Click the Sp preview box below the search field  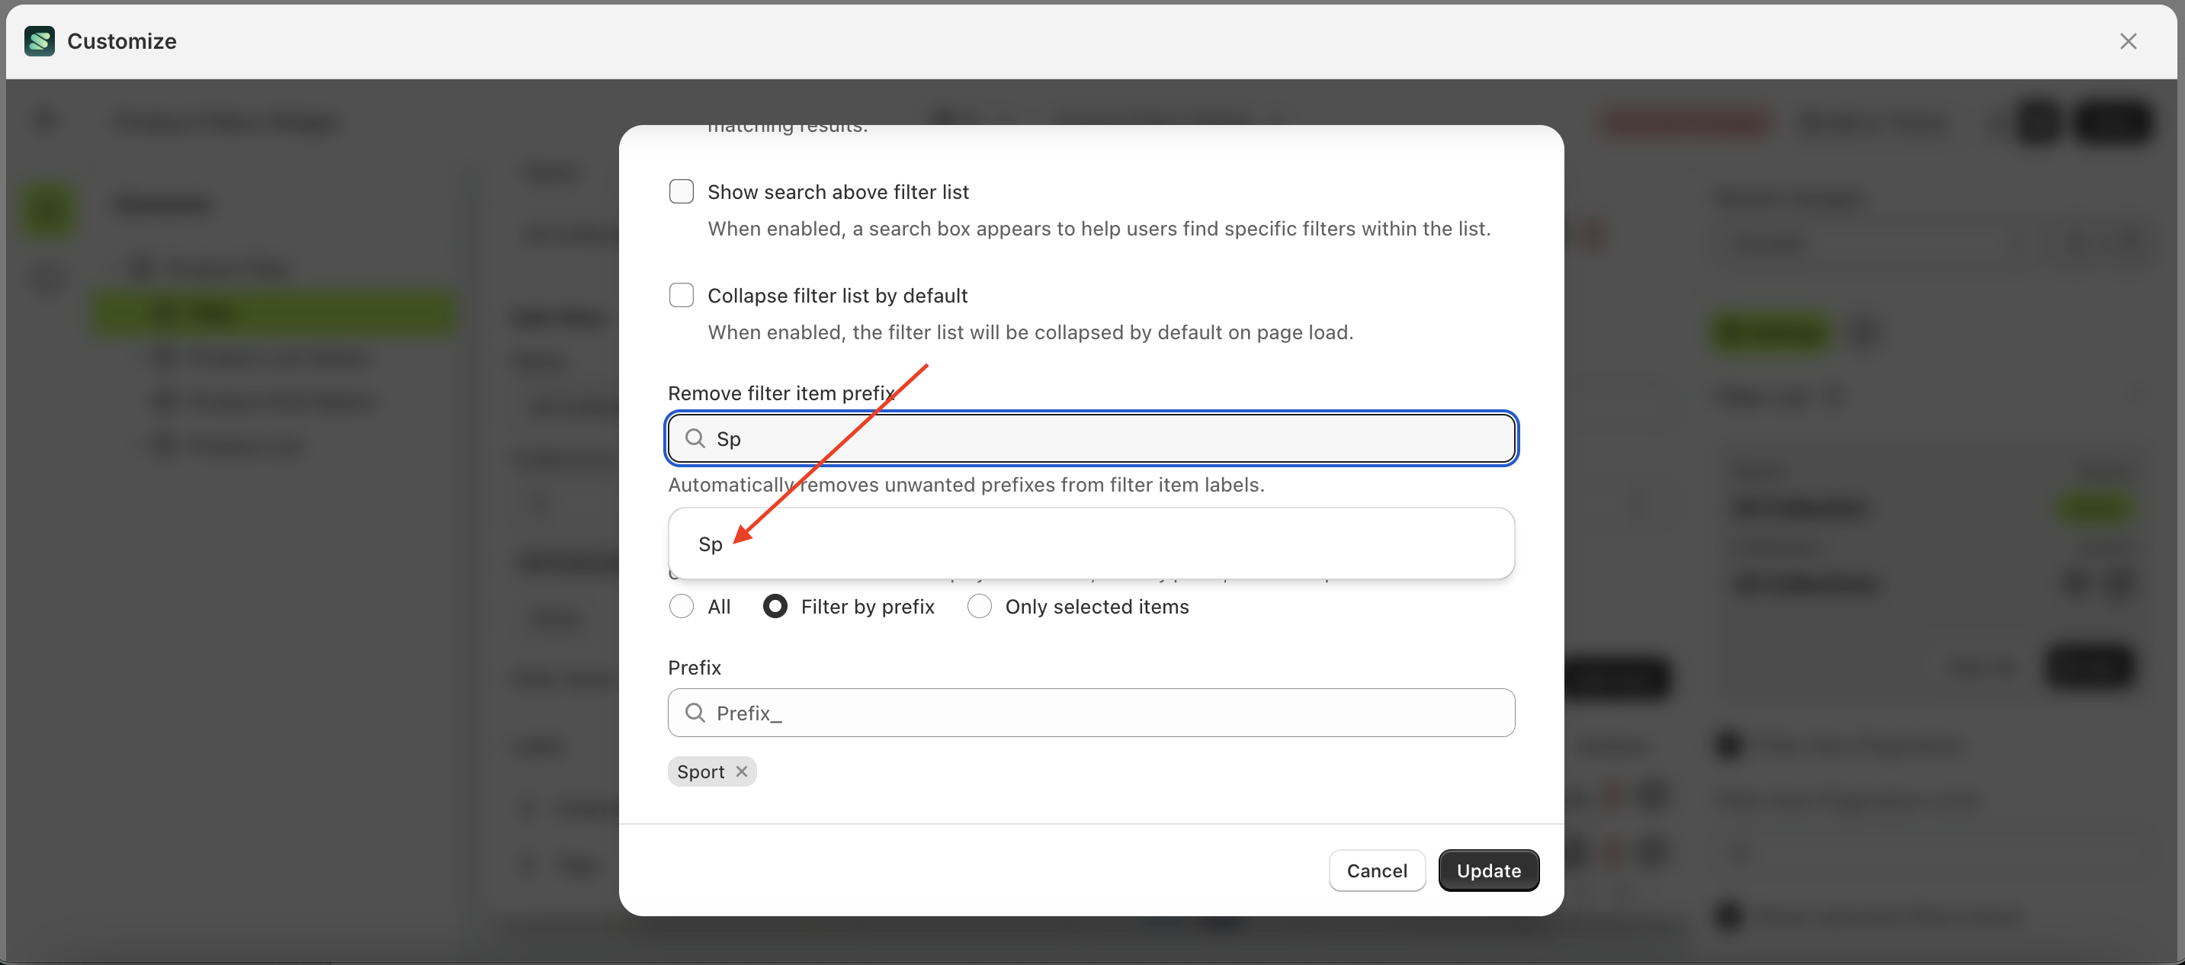(1090, 543)
